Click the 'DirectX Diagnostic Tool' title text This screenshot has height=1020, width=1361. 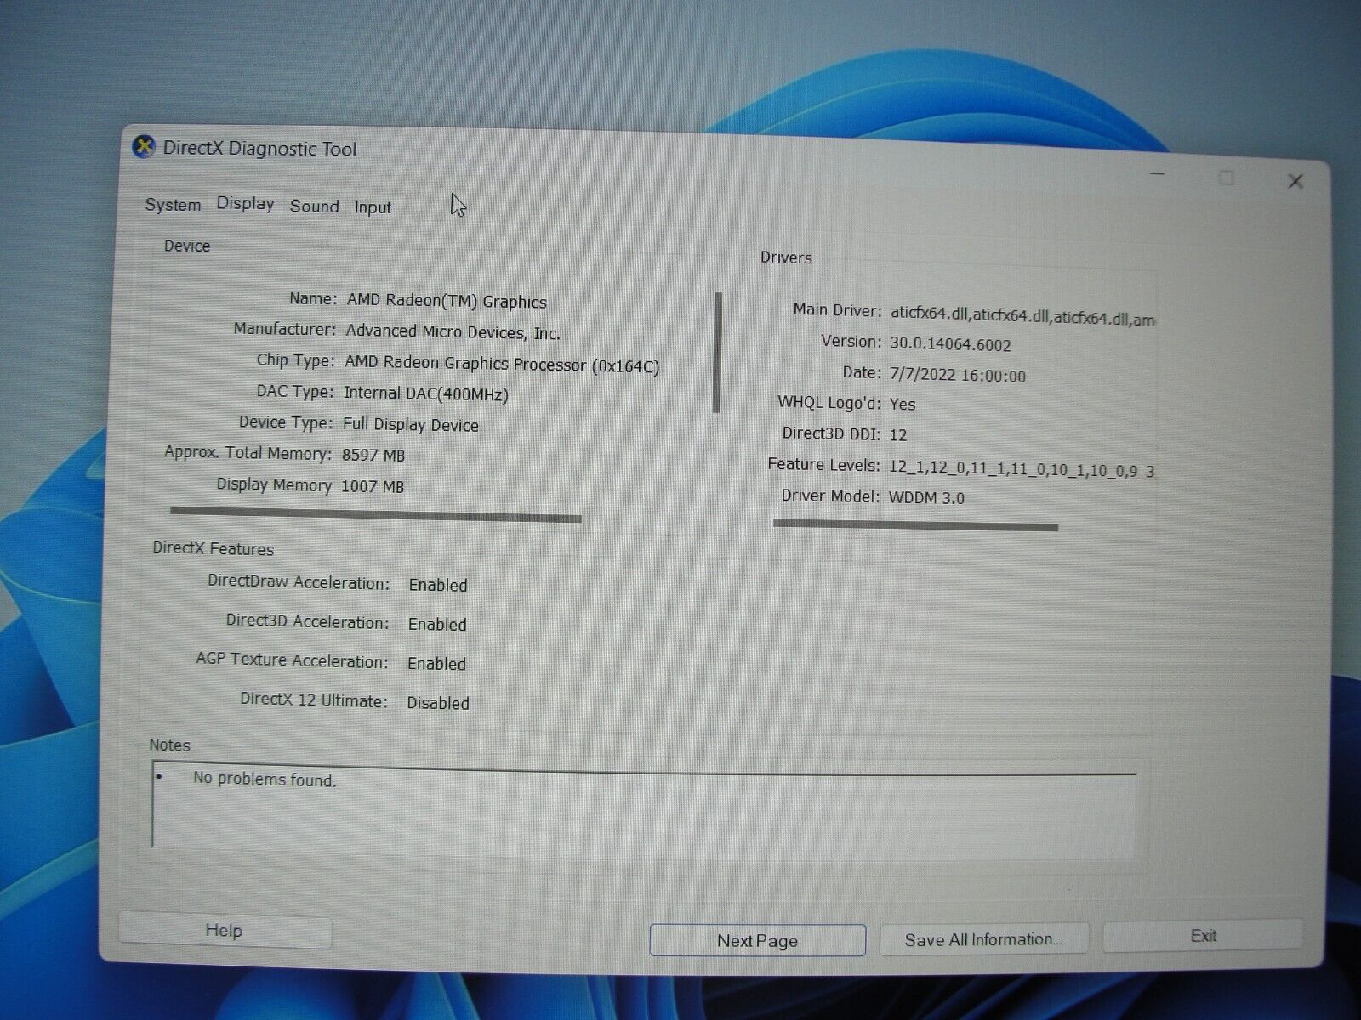point(259,149)
